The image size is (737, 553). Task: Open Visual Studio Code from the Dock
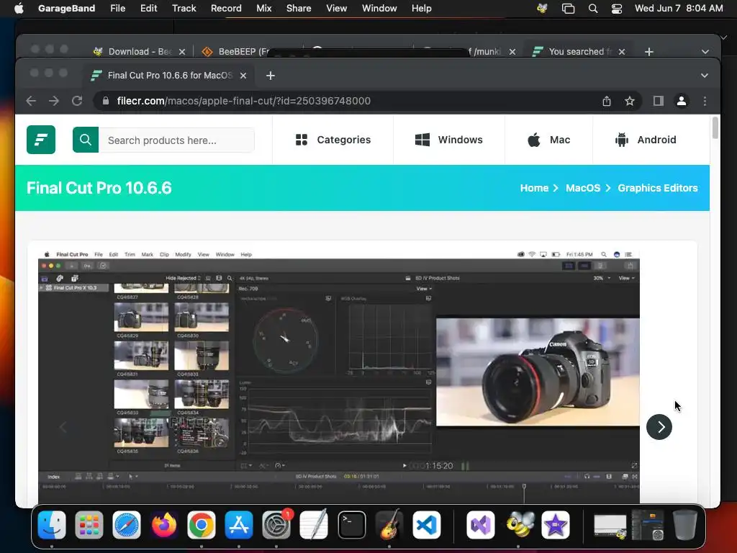coord(426,525)
